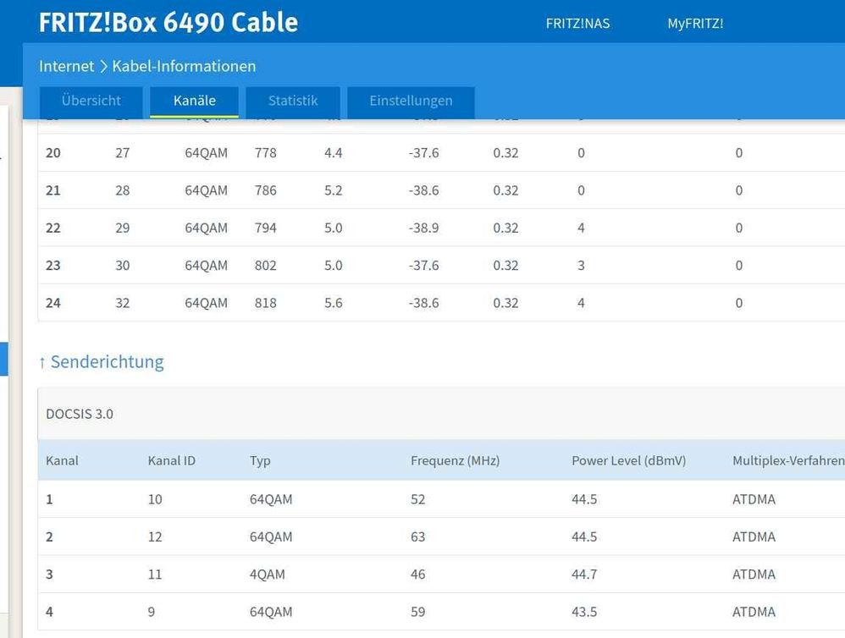Open the MyFRITZ! link
Screen dimensions: 845x638
(x=695, y=24)
